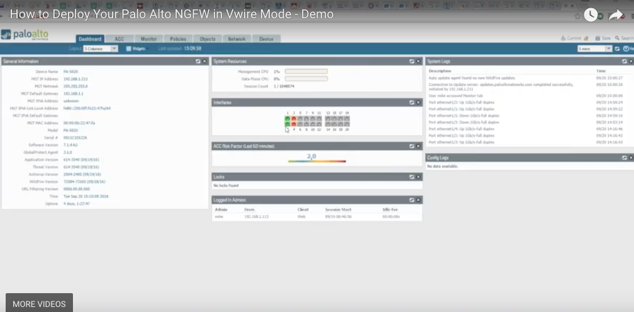Click the green port 1 interface icon
Screen dimensions: 634x312
[287, 119]
